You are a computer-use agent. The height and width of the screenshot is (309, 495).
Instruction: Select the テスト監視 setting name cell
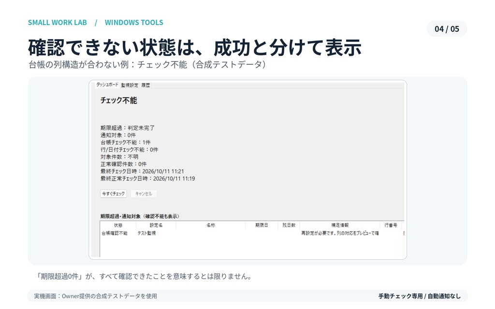point(146,233)
